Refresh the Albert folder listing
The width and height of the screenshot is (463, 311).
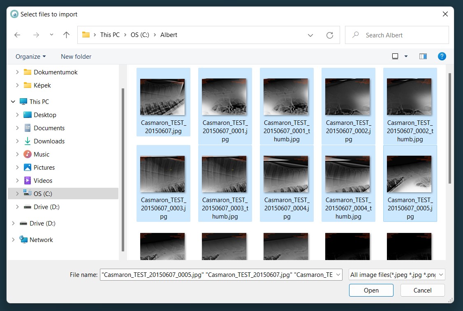click(x=329, y=35)
